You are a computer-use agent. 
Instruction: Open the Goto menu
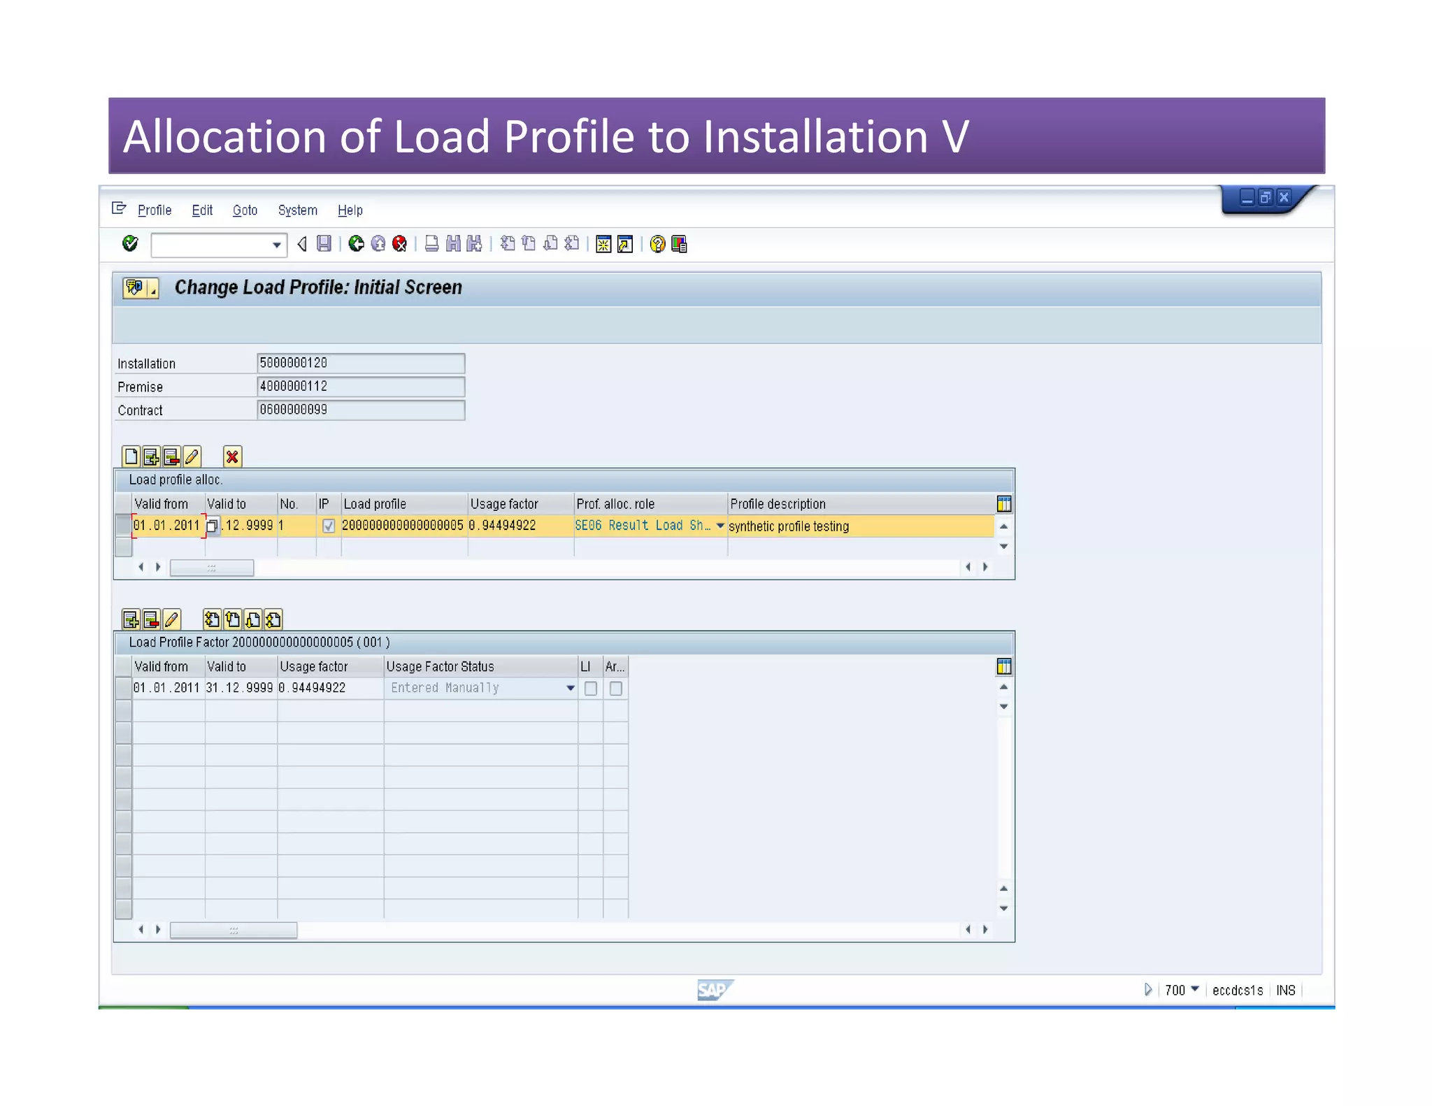pyautogui.click(x=245, y=210)
